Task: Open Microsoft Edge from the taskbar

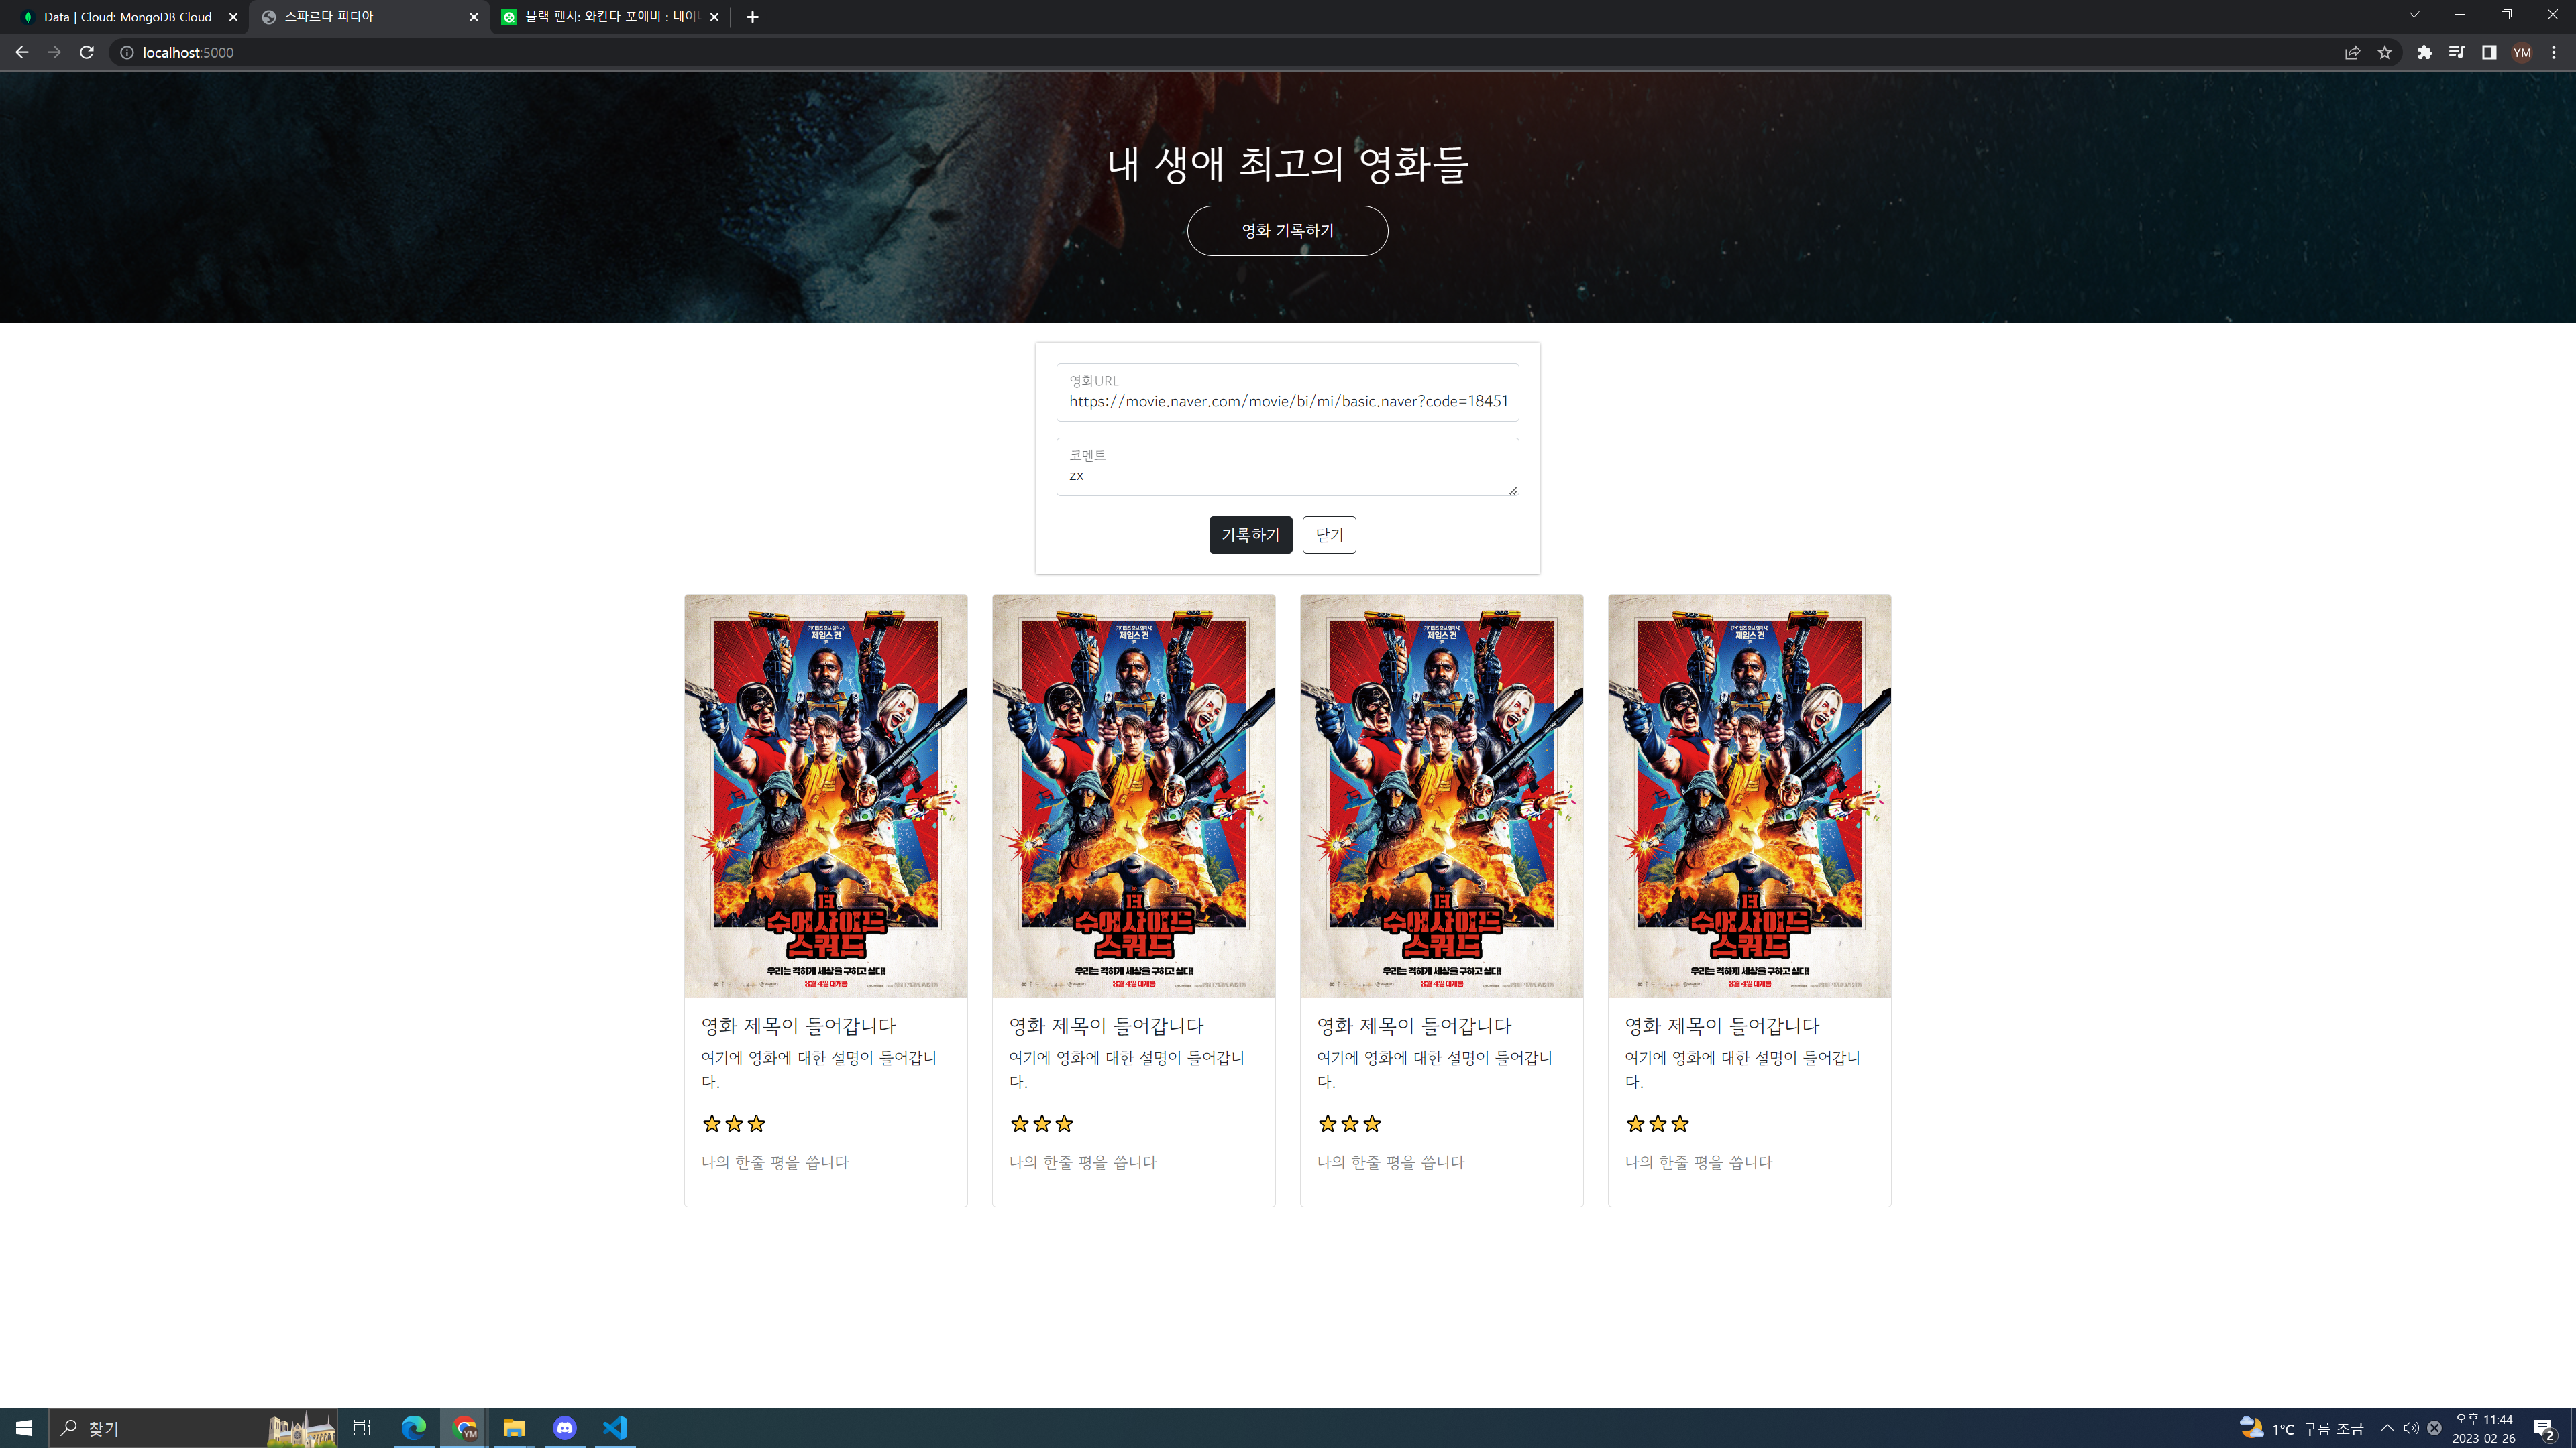Action: 413,1428
